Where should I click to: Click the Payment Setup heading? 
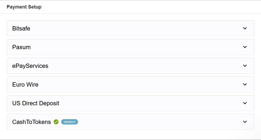tap(24, 7)
